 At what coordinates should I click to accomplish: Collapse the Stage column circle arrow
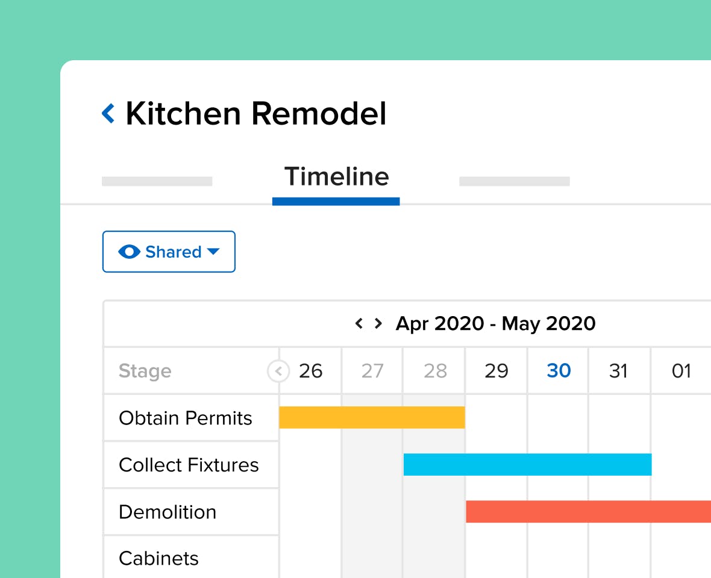(x=278, y=371)
